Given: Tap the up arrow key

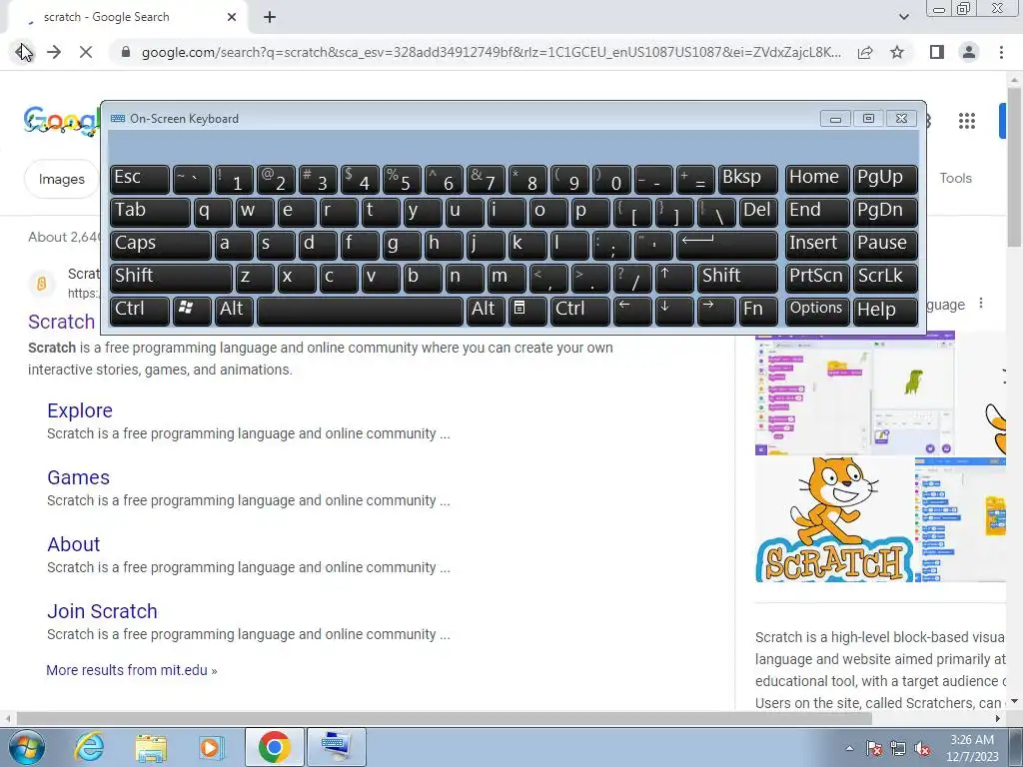Looking at the screenshot, I should pos(674,278).
